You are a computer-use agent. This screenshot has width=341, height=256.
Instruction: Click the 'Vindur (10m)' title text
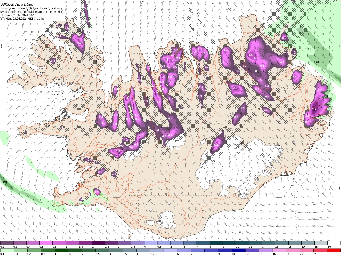pyautogui.click(x=23, y=5)
